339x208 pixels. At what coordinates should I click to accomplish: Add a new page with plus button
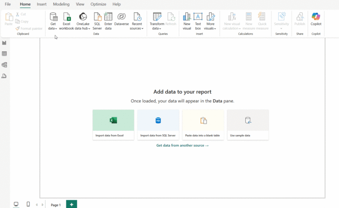click(x=72, y=204)
